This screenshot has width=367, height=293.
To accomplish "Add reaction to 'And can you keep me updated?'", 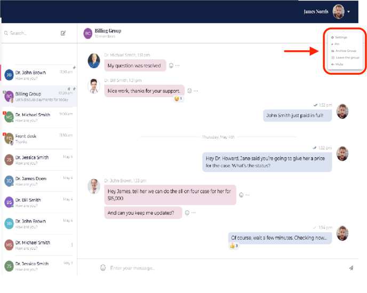I will tap(187, 213).
